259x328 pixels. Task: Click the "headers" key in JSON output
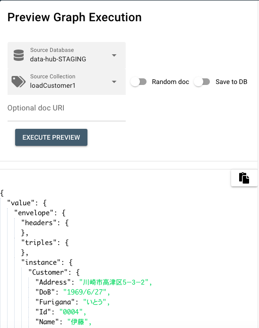39,223
